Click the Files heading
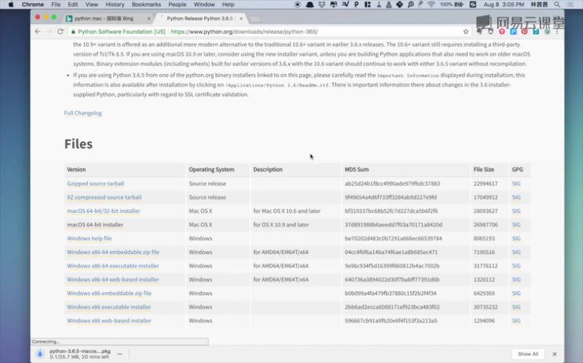The width and height of the screenshot is (583, 363). tap(78, 144)
